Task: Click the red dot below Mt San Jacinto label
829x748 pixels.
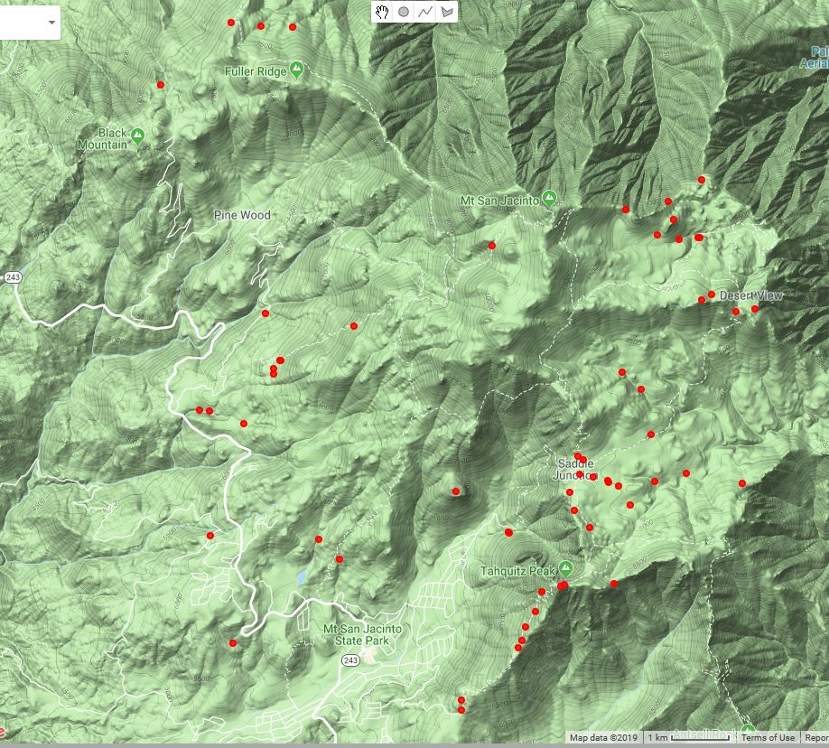Action: pos(492,245)
